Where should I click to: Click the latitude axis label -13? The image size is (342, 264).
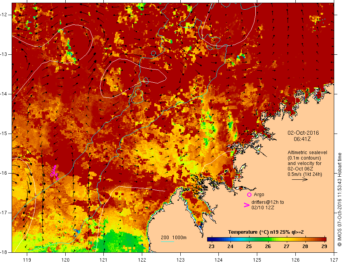(4, 54)
